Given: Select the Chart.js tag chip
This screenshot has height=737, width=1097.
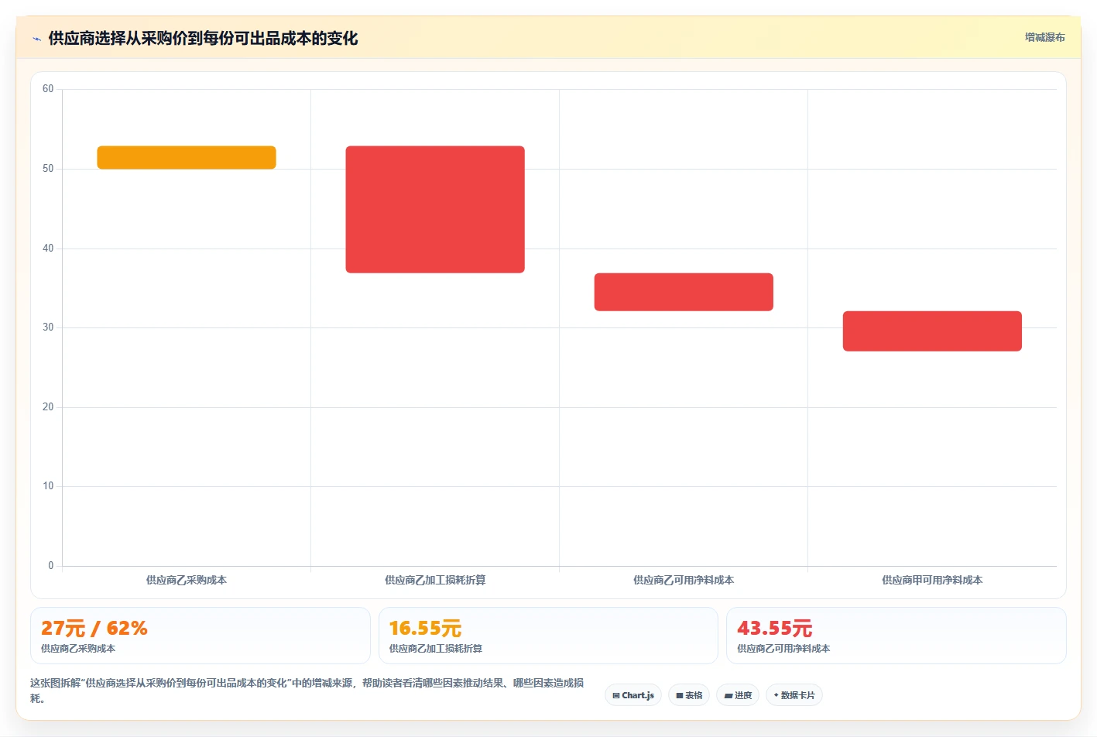Looking at the screenshot, I should point(633,695).
